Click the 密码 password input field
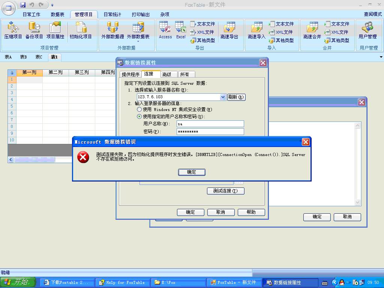The height and width of the screenshot is (288, 384). point(210,132)
